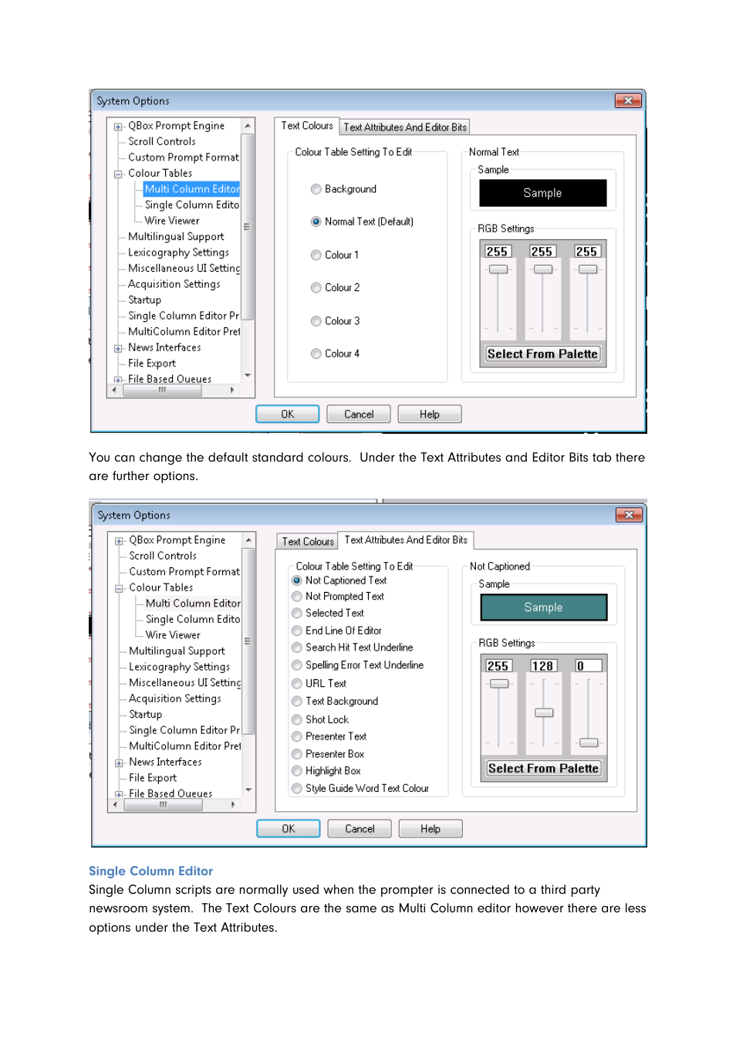Click OK in the upper System Options dialog
This screenshot has width=736, height=1042.
point(288,414)
